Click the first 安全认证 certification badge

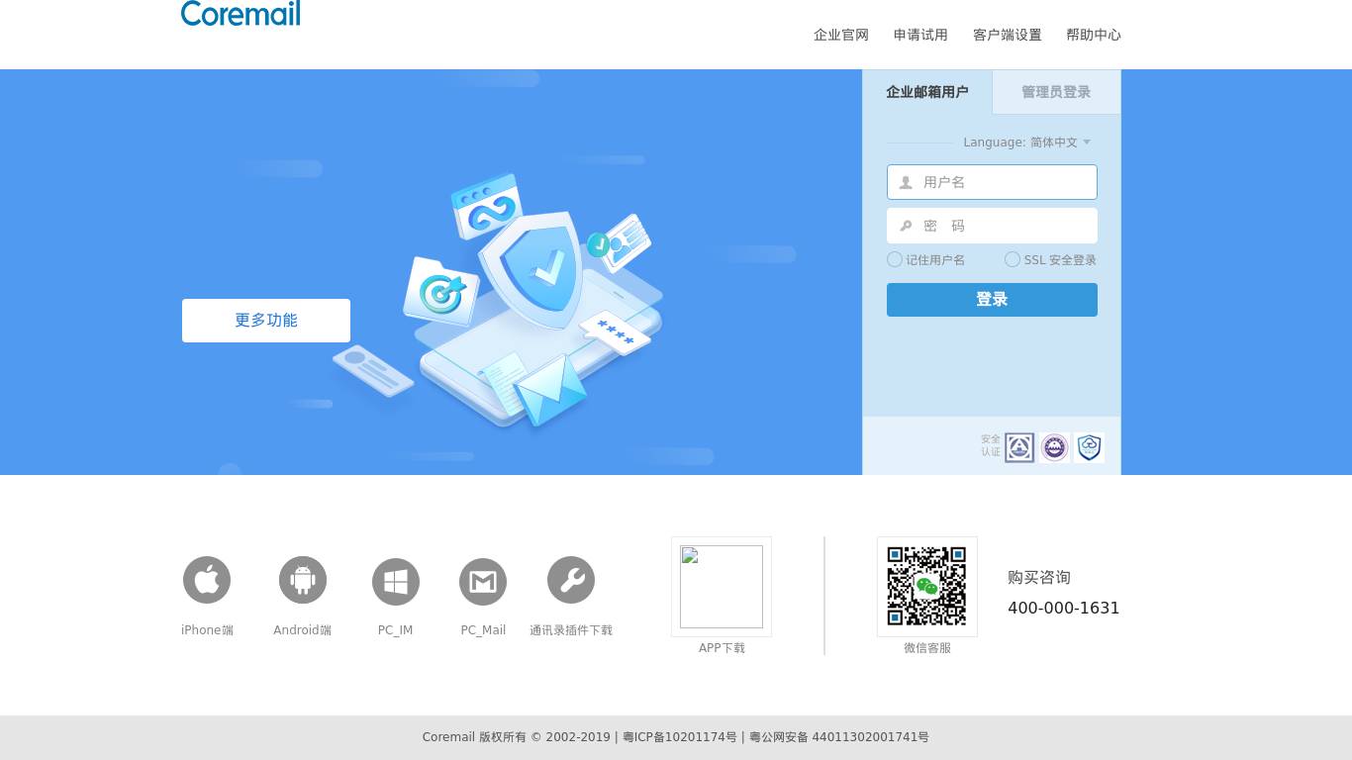(1020, 447)
